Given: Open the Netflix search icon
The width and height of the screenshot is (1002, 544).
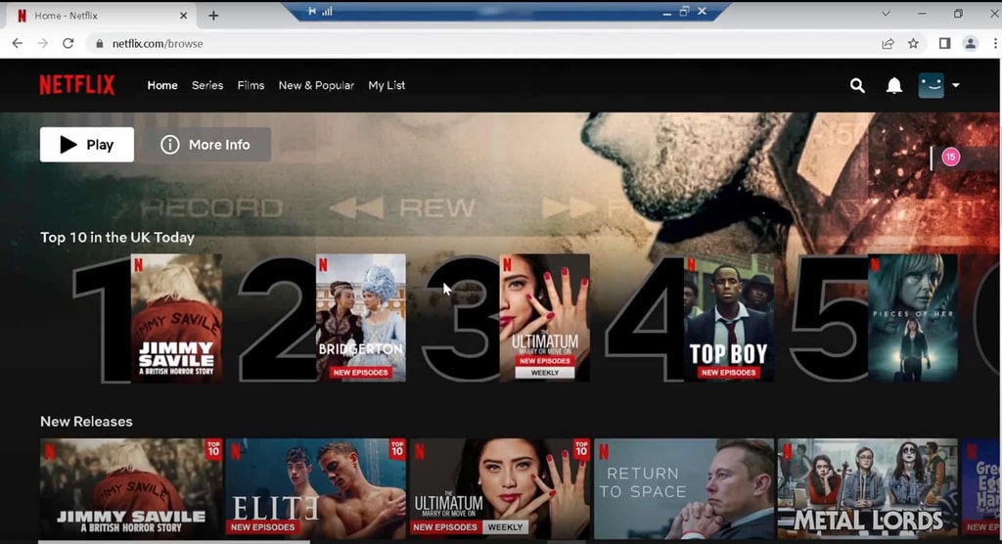Looking at the screenshot, I should click(x=857, y=86).
